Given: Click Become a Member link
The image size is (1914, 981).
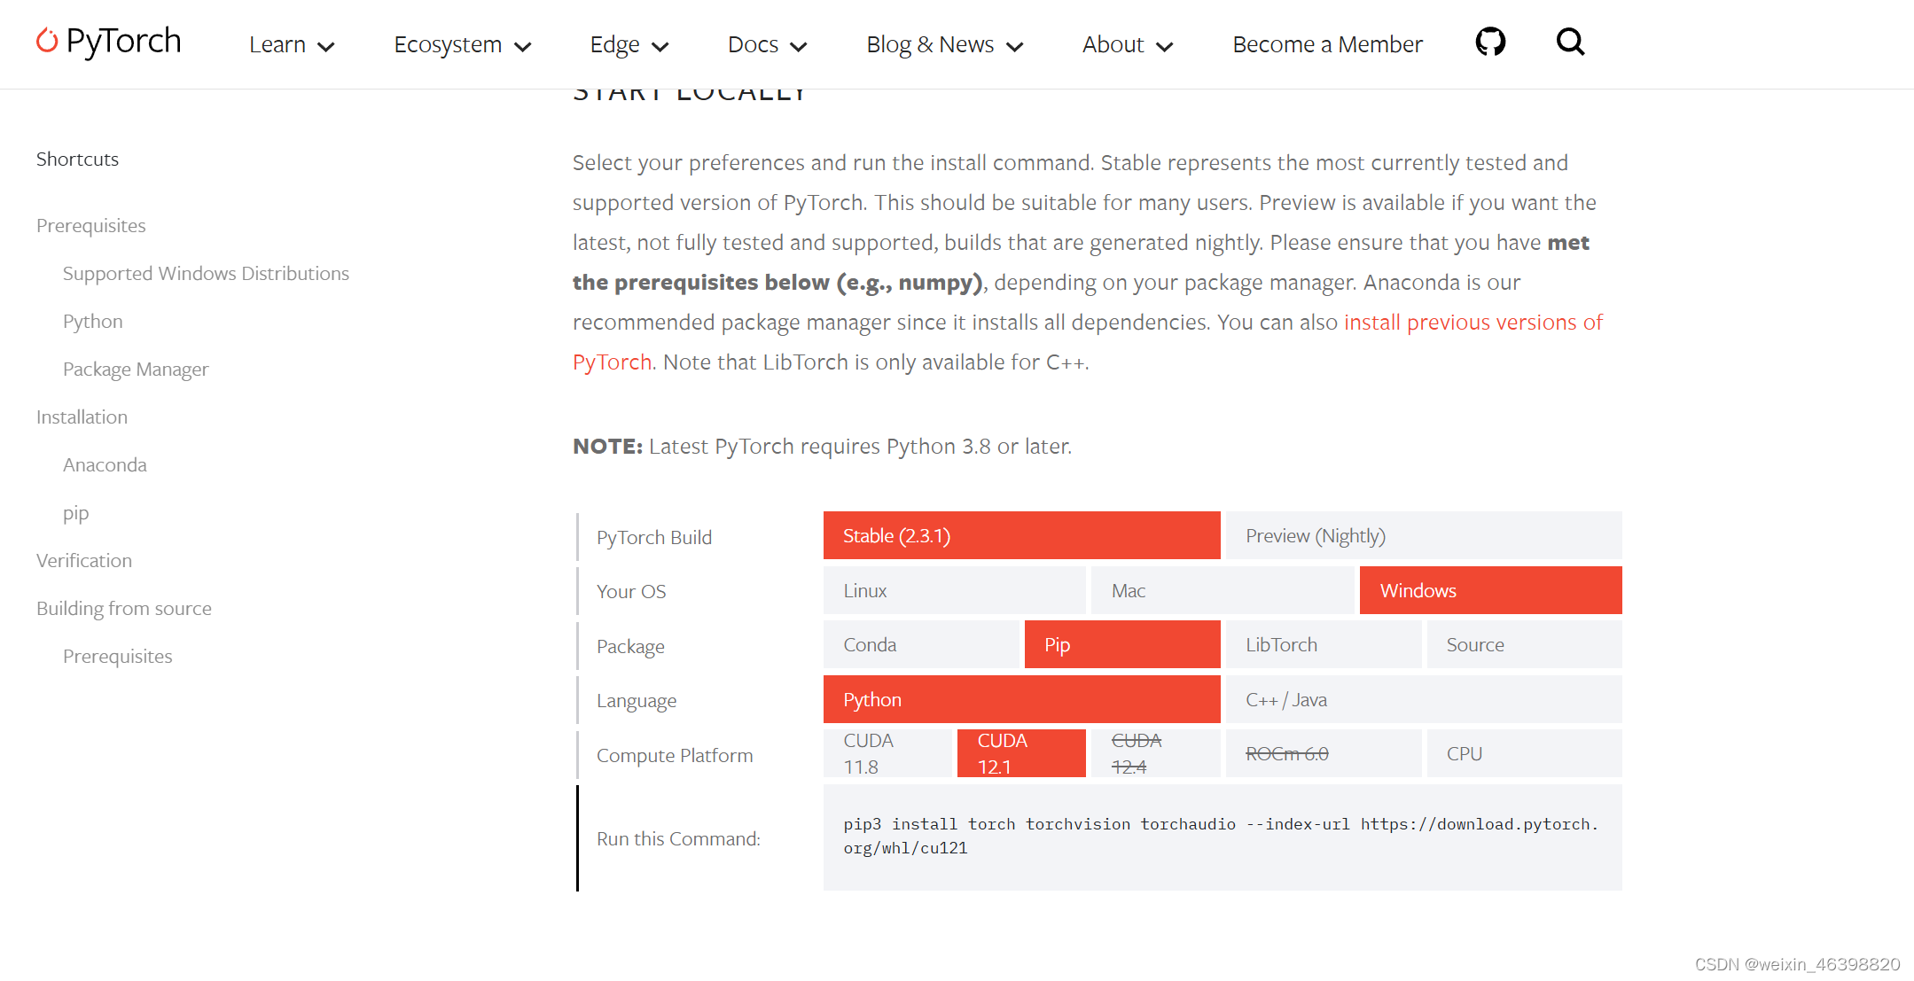Looking at the screenshot, I should coord(1327,44).
